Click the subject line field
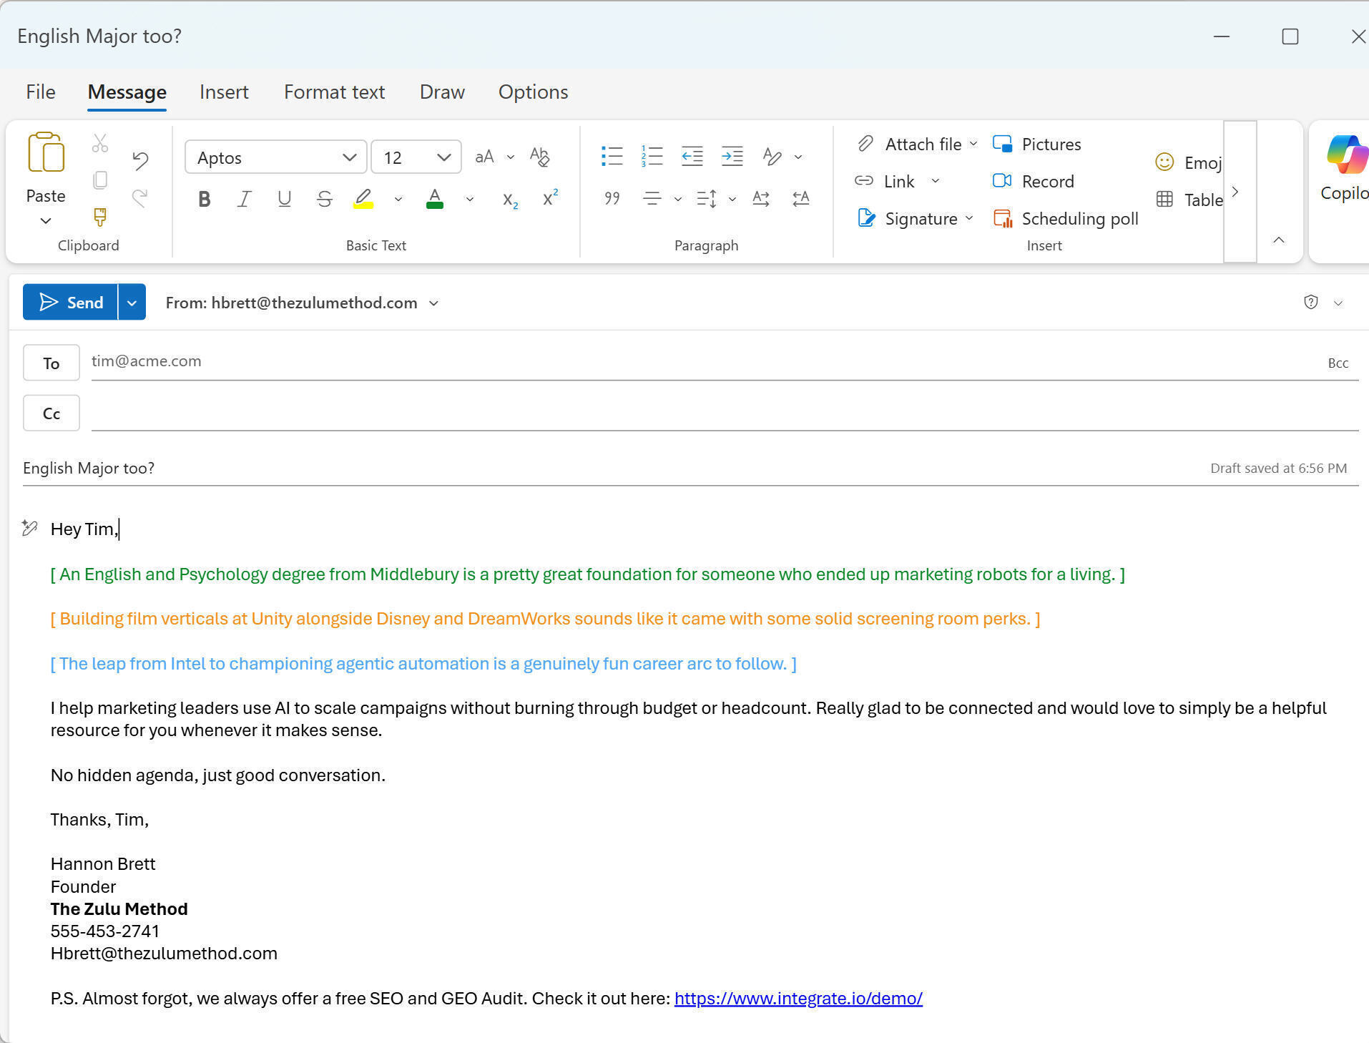This screenshot has width=1369, height=1043. coord(615,468)
